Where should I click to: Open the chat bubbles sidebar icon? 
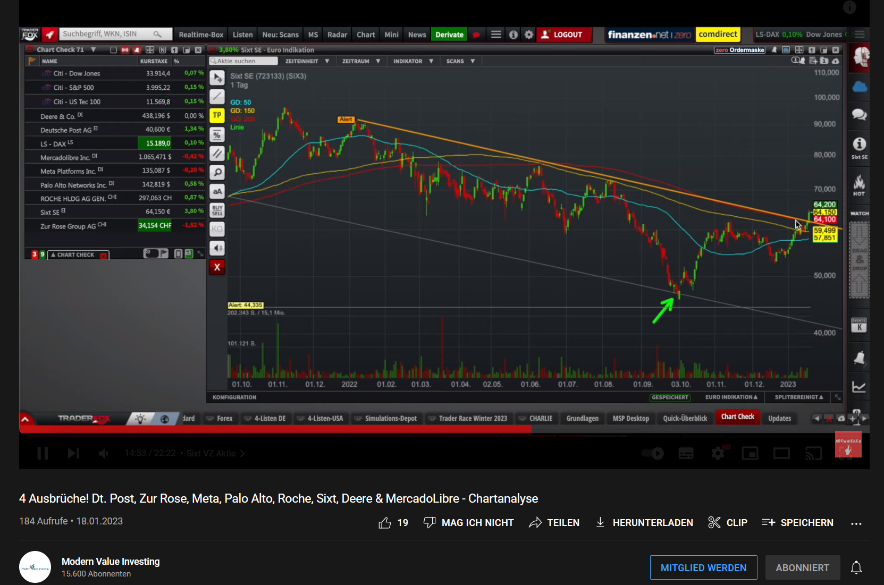tap(860, 115)
